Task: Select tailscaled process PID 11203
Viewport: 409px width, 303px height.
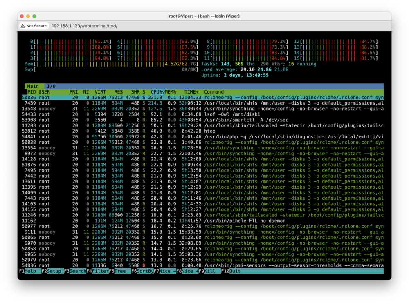Action: pyautogui.click(x=203, y=126)
